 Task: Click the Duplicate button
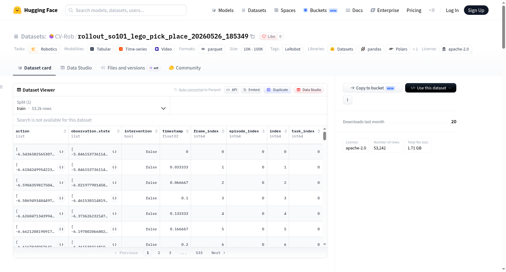pyautogui.click(x=277, y=90)
